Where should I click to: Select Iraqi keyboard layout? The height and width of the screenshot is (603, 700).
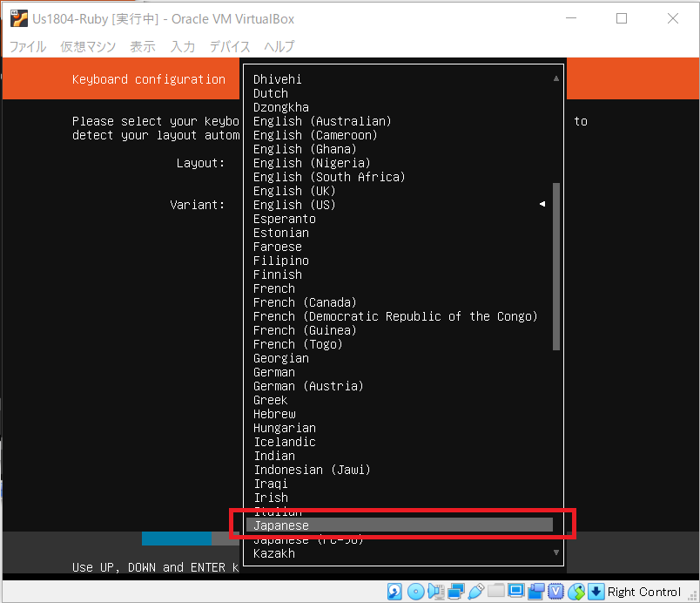tap(271, 484)
